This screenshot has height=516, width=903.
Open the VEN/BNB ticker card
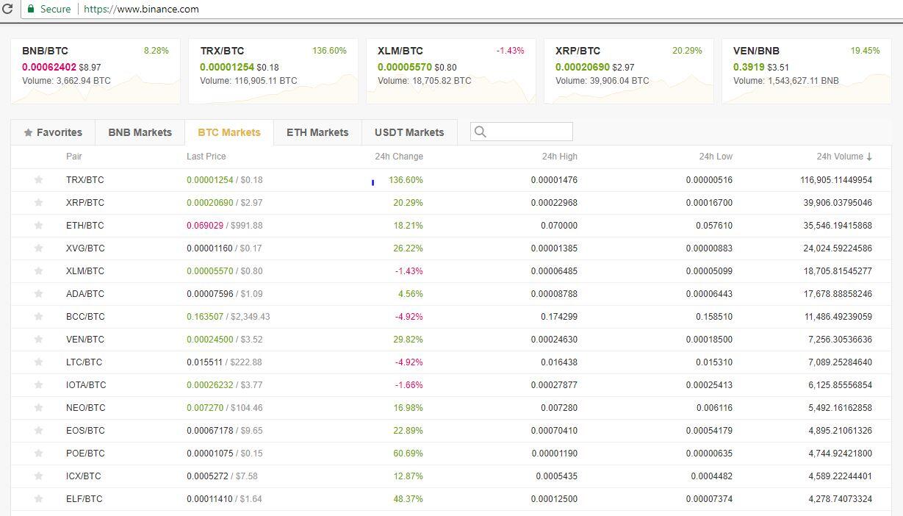coord(807,71)
